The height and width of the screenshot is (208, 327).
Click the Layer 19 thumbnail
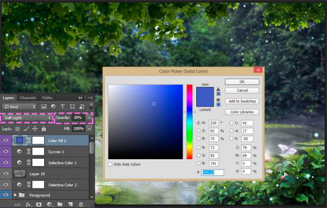pyautogui.click(x=20, y=173)
